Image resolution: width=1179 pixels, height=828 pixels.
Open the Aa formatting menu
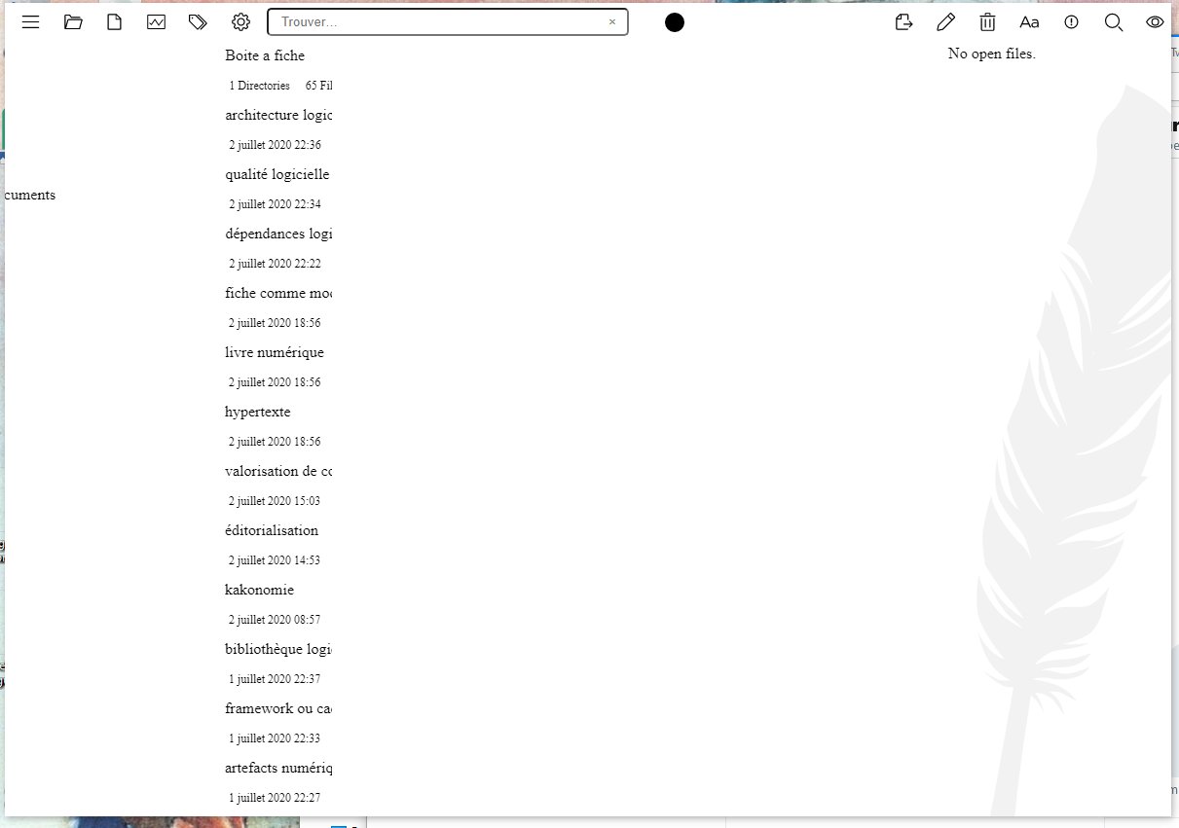[1029, 22]
